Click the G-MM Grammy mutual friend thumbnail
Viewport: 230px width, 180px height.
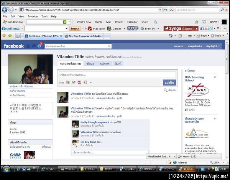15,155
